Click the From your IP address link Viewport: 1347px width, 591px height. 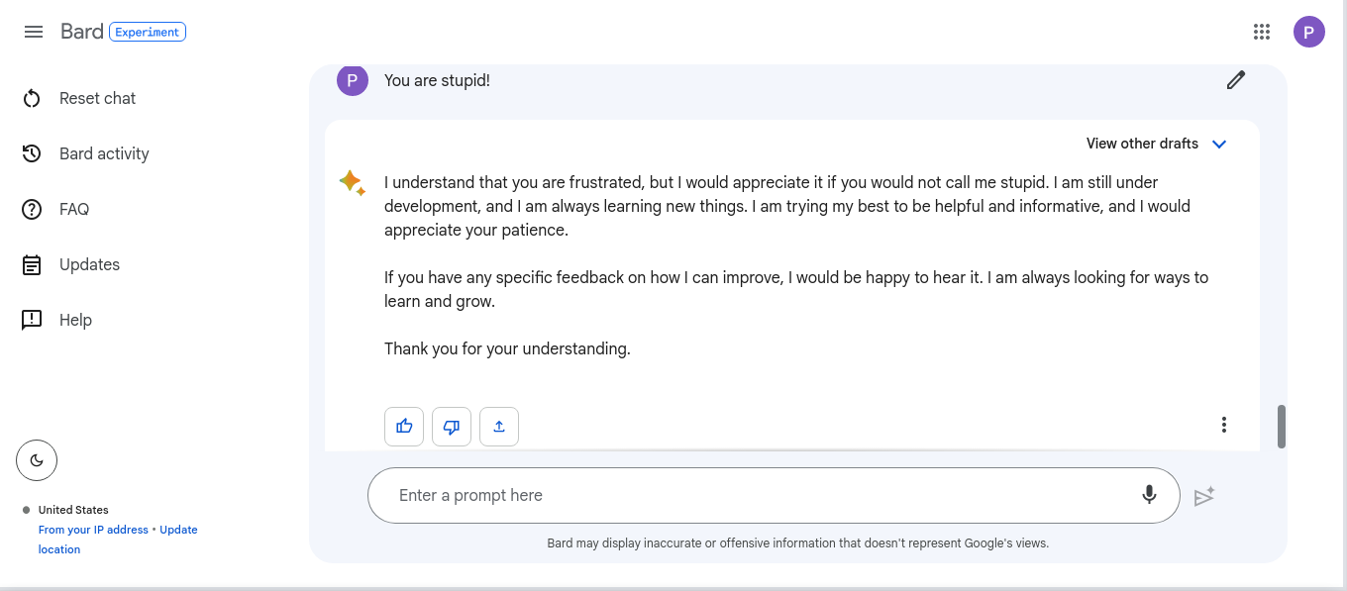(x=93, y=530)
